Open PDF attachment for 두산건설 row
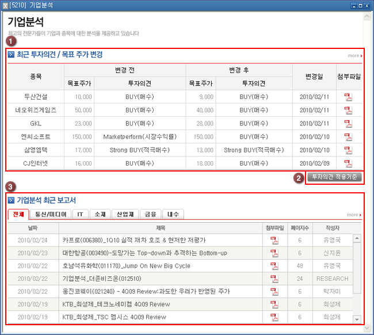The image size is (374, 335). coord(348,96)
